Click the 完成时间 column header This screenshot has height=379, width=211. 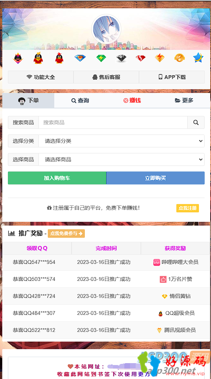tap(106, 248)
